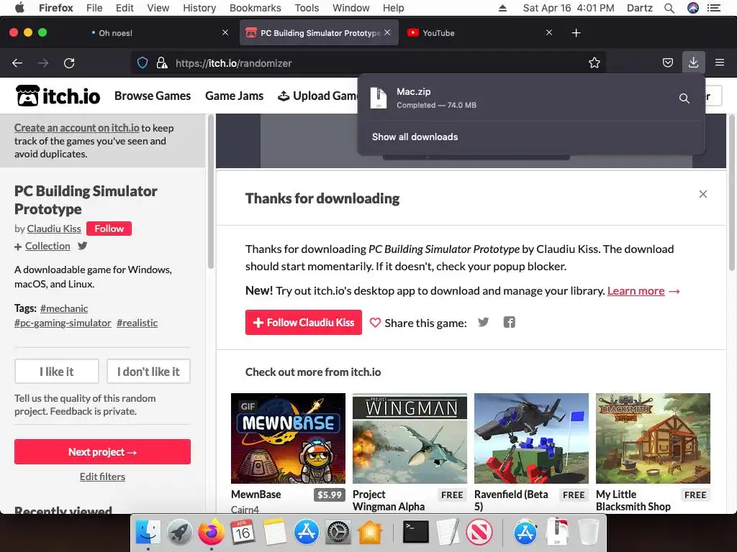Open the Project Wingman Alpha thumbnail
The height and width of the screenshot is (552, 737).
pos(410,438)
